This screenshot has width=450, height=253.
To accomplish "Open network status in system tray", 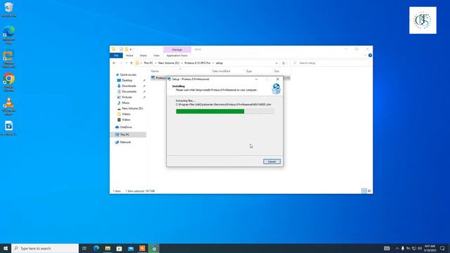I will (x=414, y=248).
